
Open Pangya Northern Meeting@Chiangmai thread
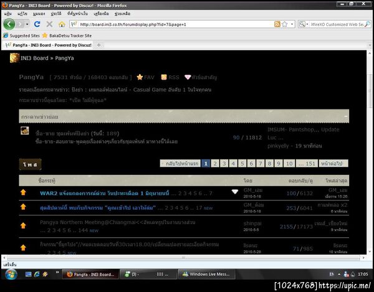pos(118,222)
